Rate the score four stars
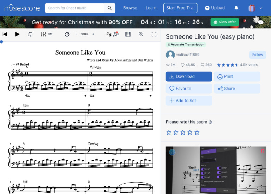This screenshot has height=194, width=271. coord(190,133)
